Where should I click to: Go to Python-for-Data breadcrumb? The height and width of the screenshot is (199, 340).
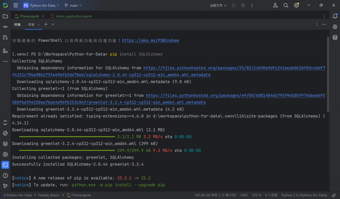[18, 195]
